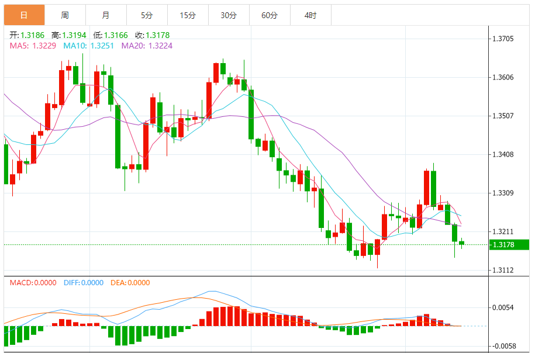The height and width of the screenshot is (353, 535).
Task: Open the 15分 timeframe tab
Action: coord(188,15)
